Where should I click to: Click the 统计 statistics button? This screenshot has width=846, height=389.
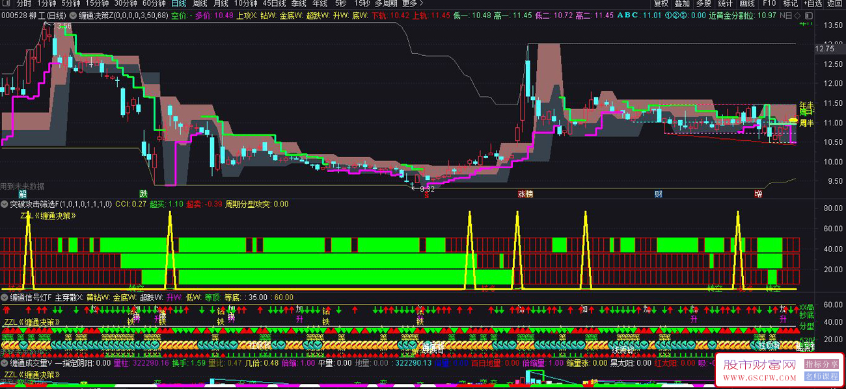(725, 3)
